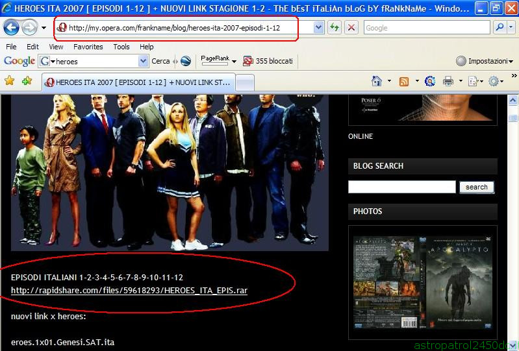The height and width of the screenshot is (351, 519).
Task: Open the Impostazioni settings dropdown
Action: [485, 61]
